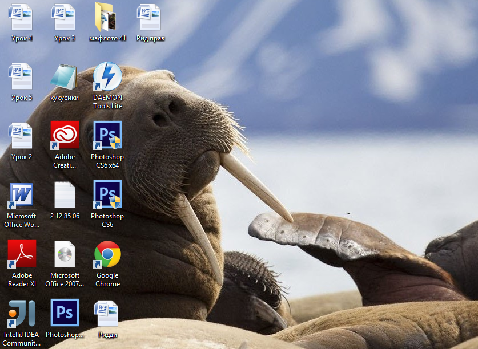This screenshot has height=349, width=478.
Task: Launch the Photoshop CS6 non-x64 shortcut
Action: pyautogui.click(x=107, y=195)
